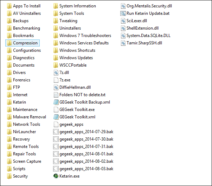Screen dimensions: 212x186
Task: Click the SciLexer.dll file icon
Action: 123,21
